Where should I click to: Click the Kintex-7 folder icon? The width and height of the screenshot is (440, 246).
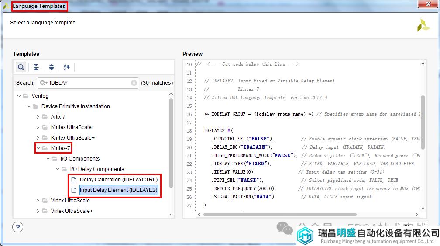[x=45, y=148]
